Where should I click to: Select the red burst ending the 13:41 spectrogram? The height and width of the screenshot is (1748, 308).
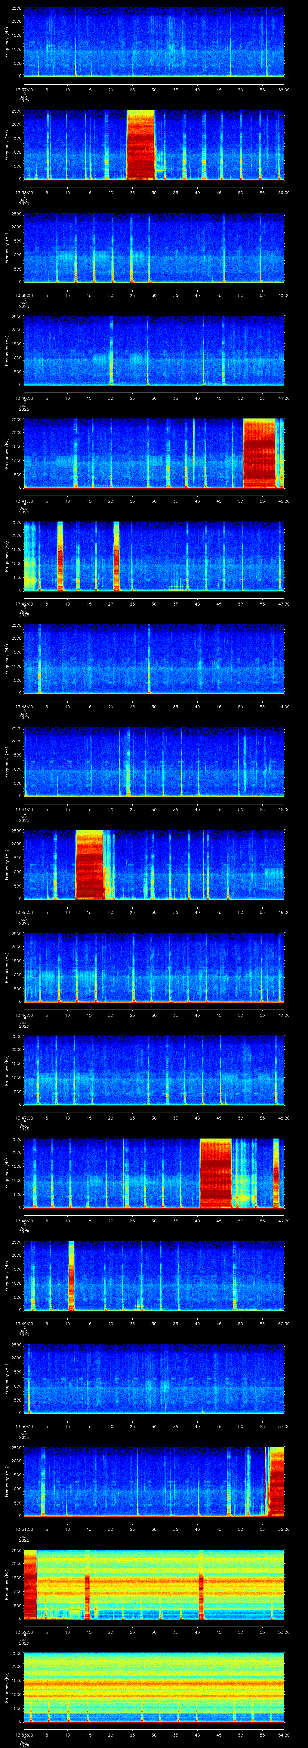[x=260, y=453]
